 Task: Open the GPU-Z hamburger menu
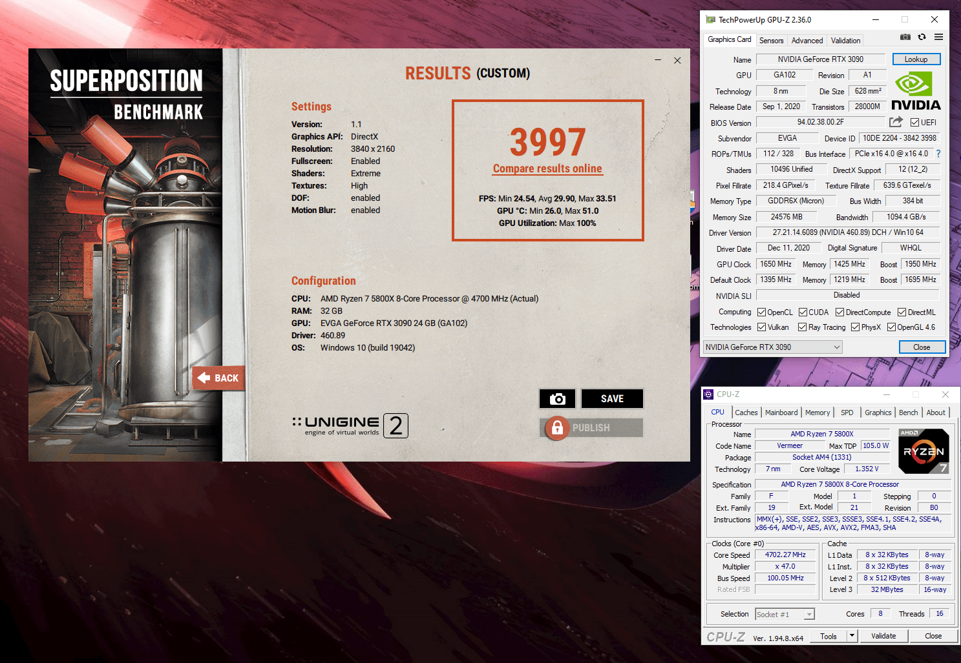coord(938,37)
